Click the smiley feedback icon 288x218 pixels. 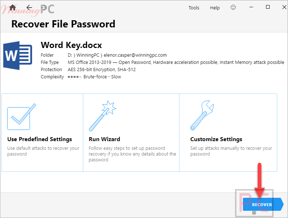pos(233,7)
